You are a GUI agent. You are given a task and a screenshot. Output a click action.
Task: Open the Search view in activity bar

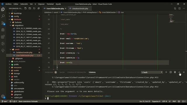3,16
